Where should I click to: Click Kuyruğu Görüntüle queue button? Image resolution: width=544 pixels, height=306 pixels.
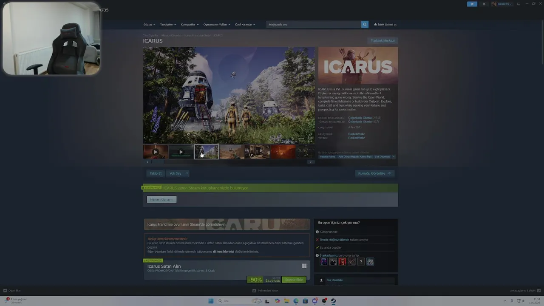(x=375, y=173)
